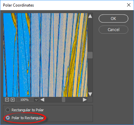
Task: Open the zoom percentage dropdown arrow
Action: 36,100
